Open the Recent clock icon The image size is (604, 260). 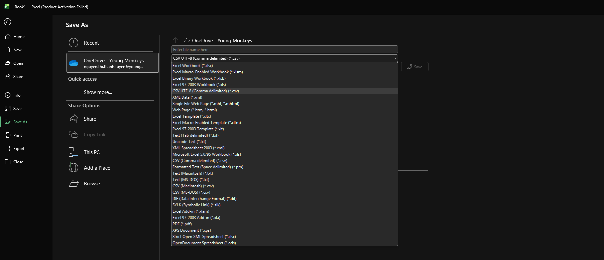(74, 43)
